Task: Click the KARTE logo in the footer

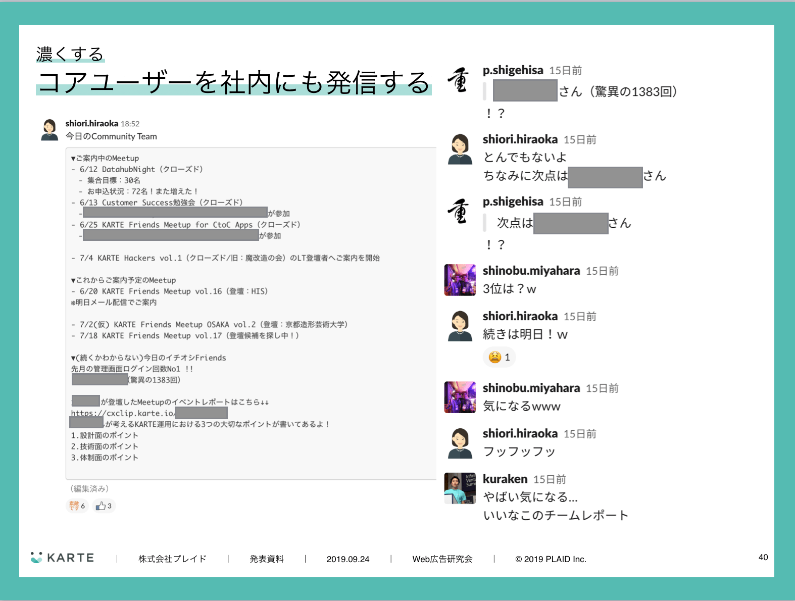Action: click(x=62, y=558)
